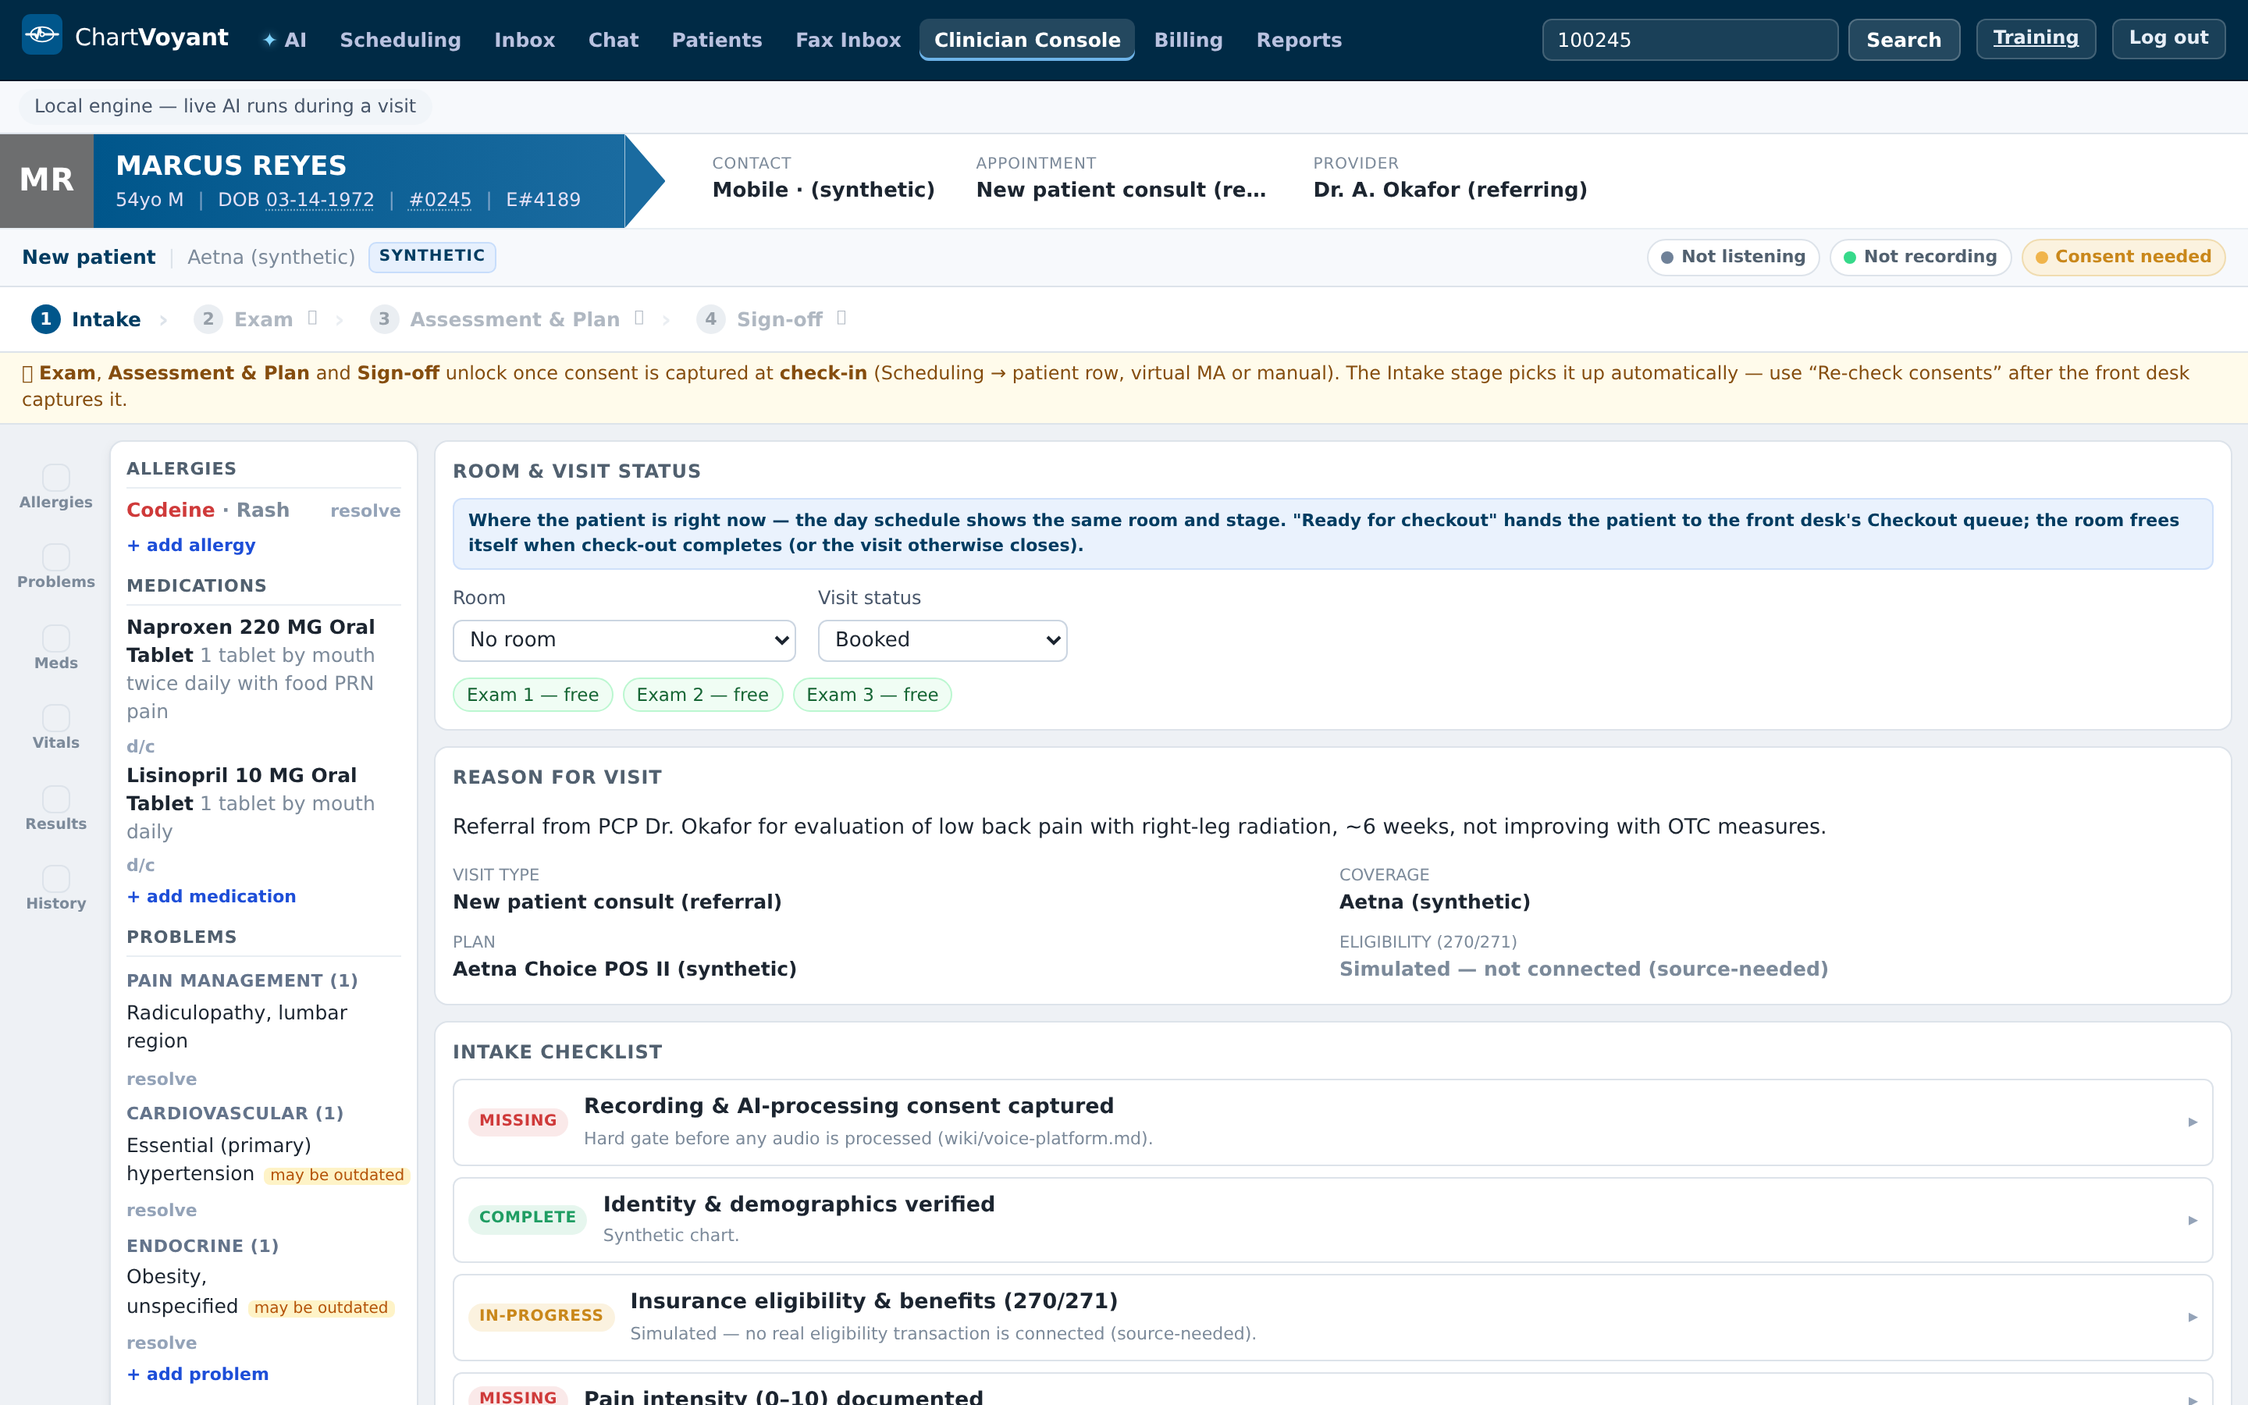Open the Results sidebar icon
The width and height of the screenshot is (2248, 1405).
(x=55, y=809)
